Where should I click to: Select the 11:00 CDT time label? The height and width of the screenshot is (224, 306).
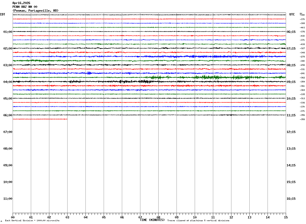pyautogui.click(x=8, y=199)
